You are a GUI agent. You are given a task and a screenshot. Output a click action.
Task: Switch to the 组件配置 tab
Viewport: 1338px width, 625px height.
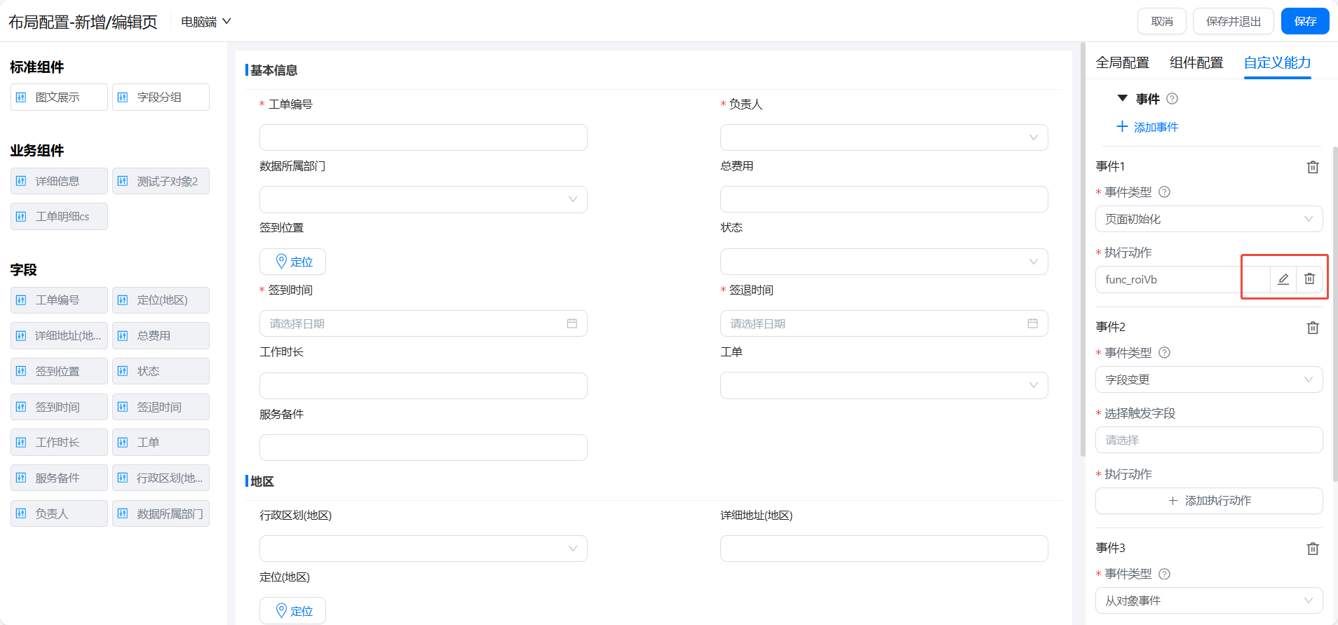click(x=1196, y=62)
